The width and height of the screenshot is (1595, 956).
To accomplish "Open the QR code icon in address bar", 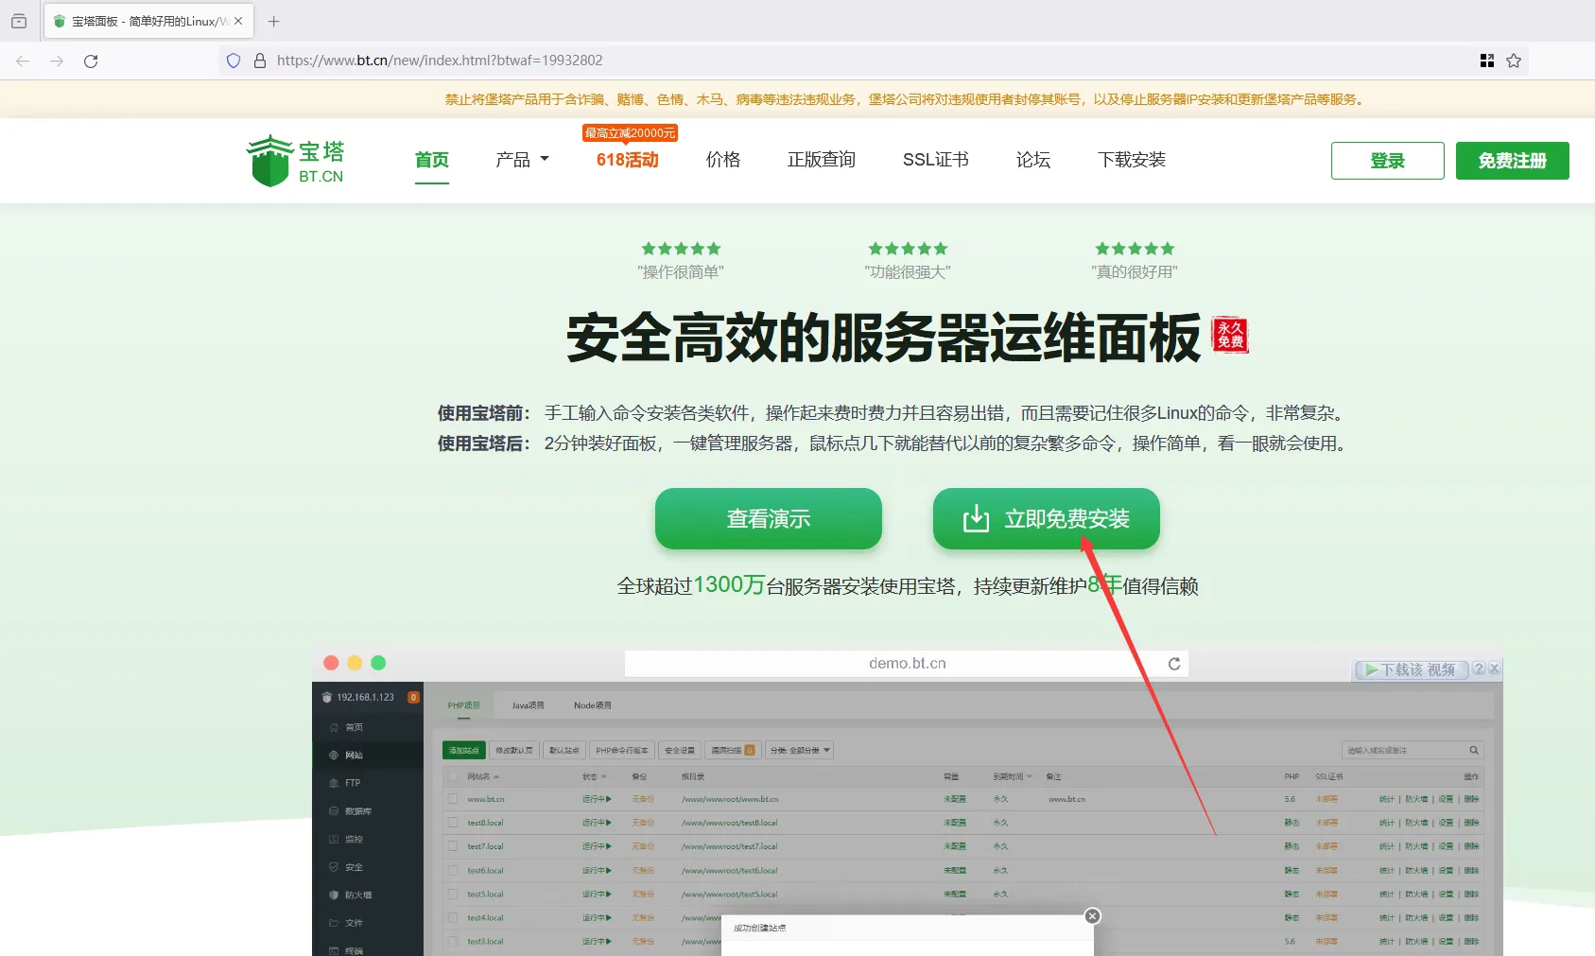I will tap(1486, 61).
